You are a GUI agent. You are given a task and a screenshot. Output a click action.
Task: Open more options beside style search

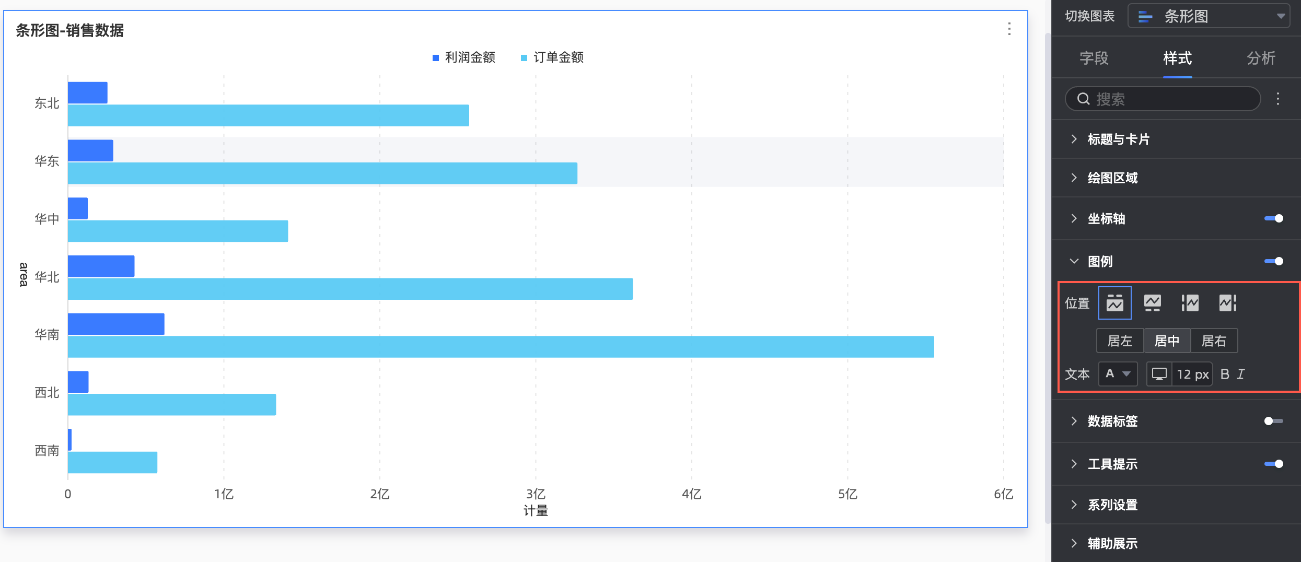pos(1277,99)
